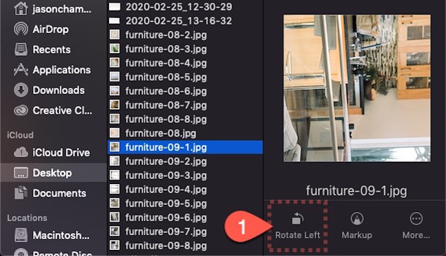Click the furniture-09-6.jpg file icon

click(x=115, y=217)
